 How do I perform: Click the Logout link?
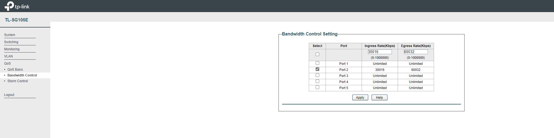[9, 95]
